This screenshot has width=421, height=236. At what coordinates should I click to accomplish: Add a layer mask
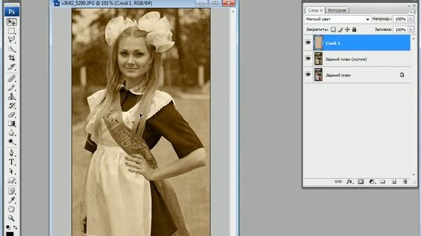(360, 182)
